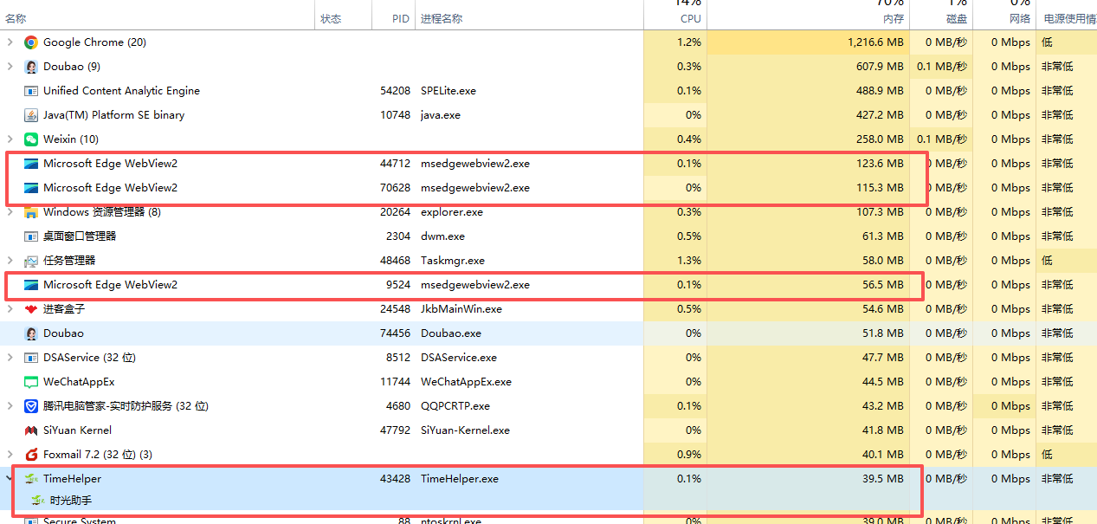Click the 腾讯电脑管家 shield icon
The image size is (1097, 524).
point(31,406)
